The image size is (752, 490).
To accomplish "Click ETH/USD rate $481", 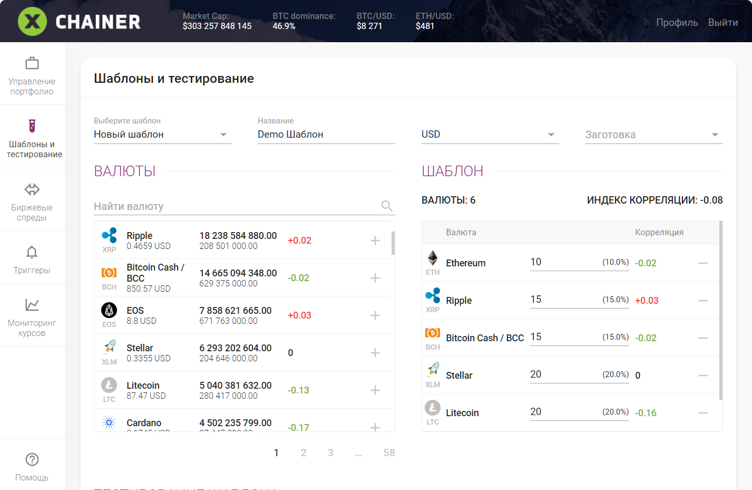I will (425, 26).
